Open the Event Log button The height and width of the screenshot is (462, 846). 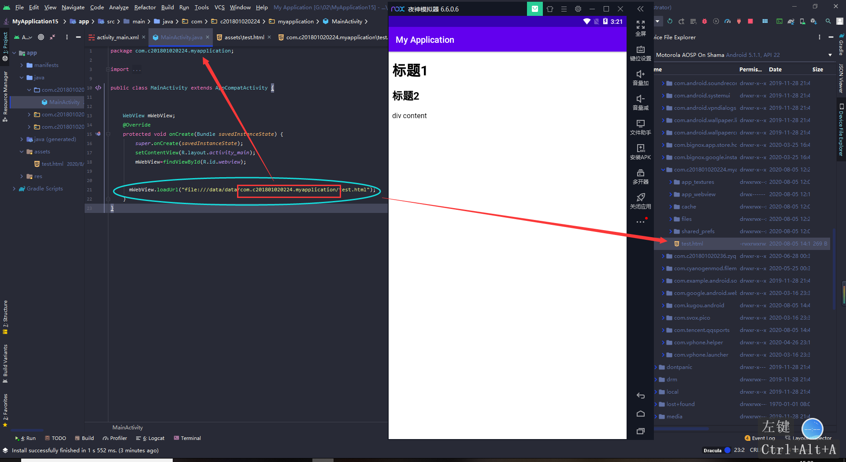[x=760, y=438]
